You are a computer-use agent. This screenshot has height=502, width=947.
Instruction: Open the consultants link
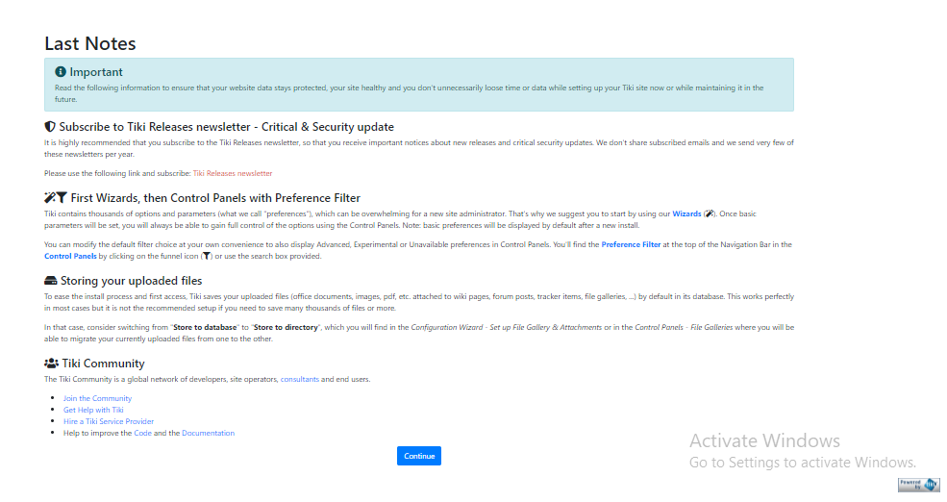point(299,379)
